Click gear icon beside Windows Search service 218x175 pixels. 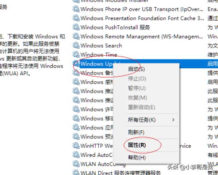tap(76, 46)
